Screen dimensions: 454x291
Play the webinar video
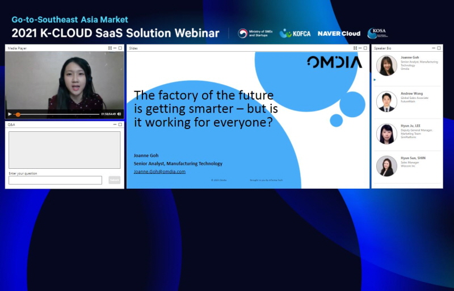(10, 114)
